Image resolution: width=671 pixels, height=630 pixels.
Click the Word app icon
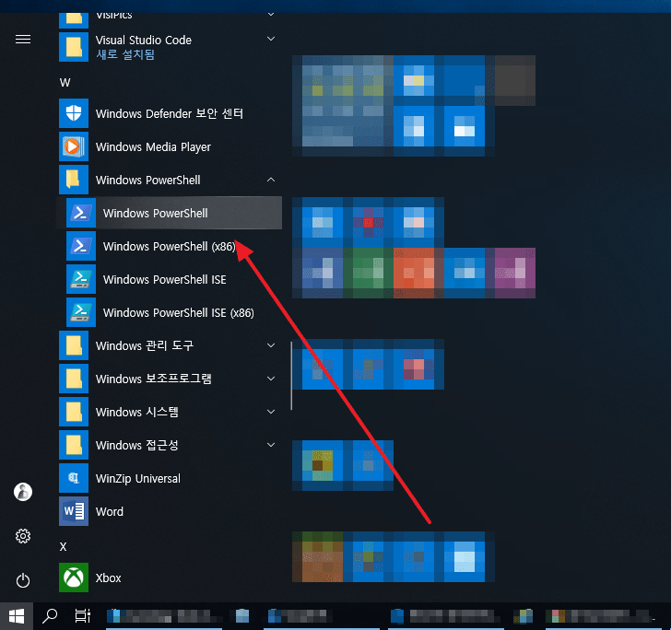(x=74, y=511)
